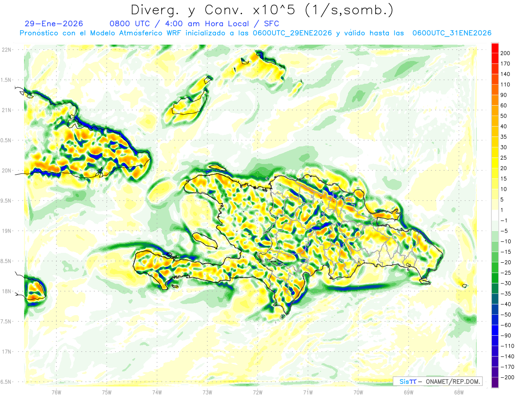This screenshot has height=398, width=515.
Task: Click the color bar value '-35'
Action: click(506, 294)
